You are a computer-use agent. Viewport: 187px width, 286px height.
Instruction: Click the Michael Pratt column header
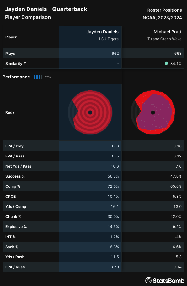click(x=167, y=32)
